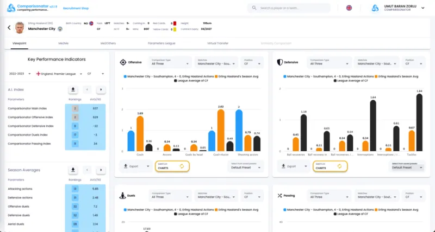This screenshot has width=435, height=232.
Task: Open the Virtual Transfer tab
Action: (218, 43)
